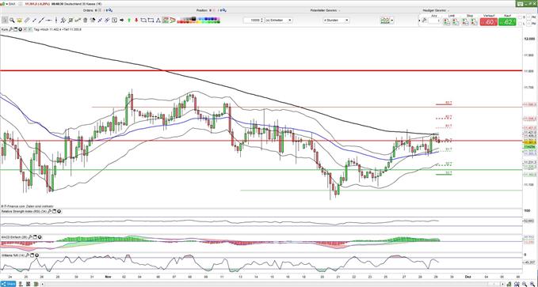Viewport: 538px width, 287px height.
Task: Click the blue Share button
Action: (x=8, y=284)
